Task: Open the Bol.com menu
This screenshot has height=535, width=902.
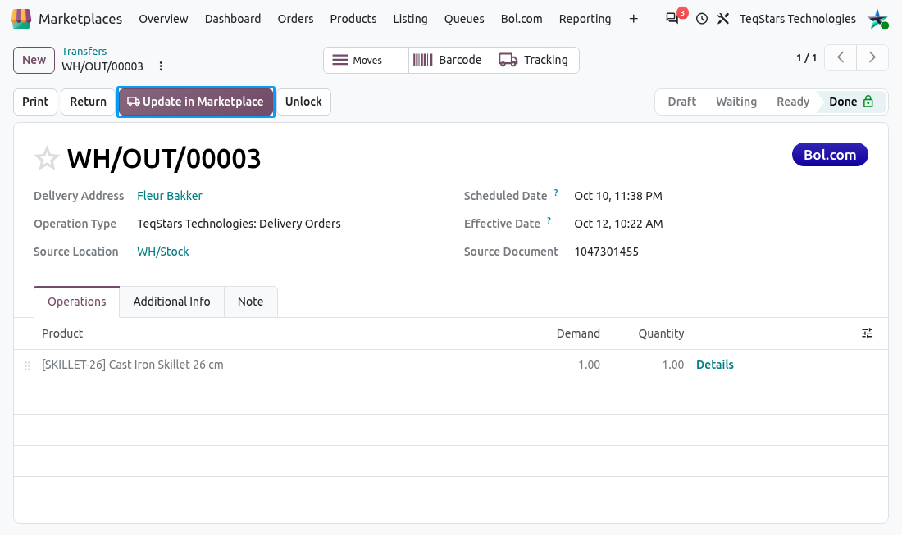Action: (522, 19)
